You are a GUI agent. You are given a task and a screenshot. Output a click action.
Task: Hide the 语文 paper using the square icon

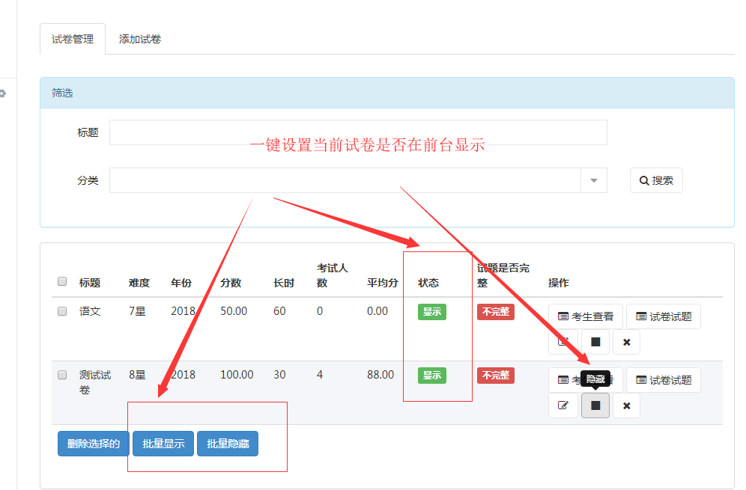[x=595, y=342]
